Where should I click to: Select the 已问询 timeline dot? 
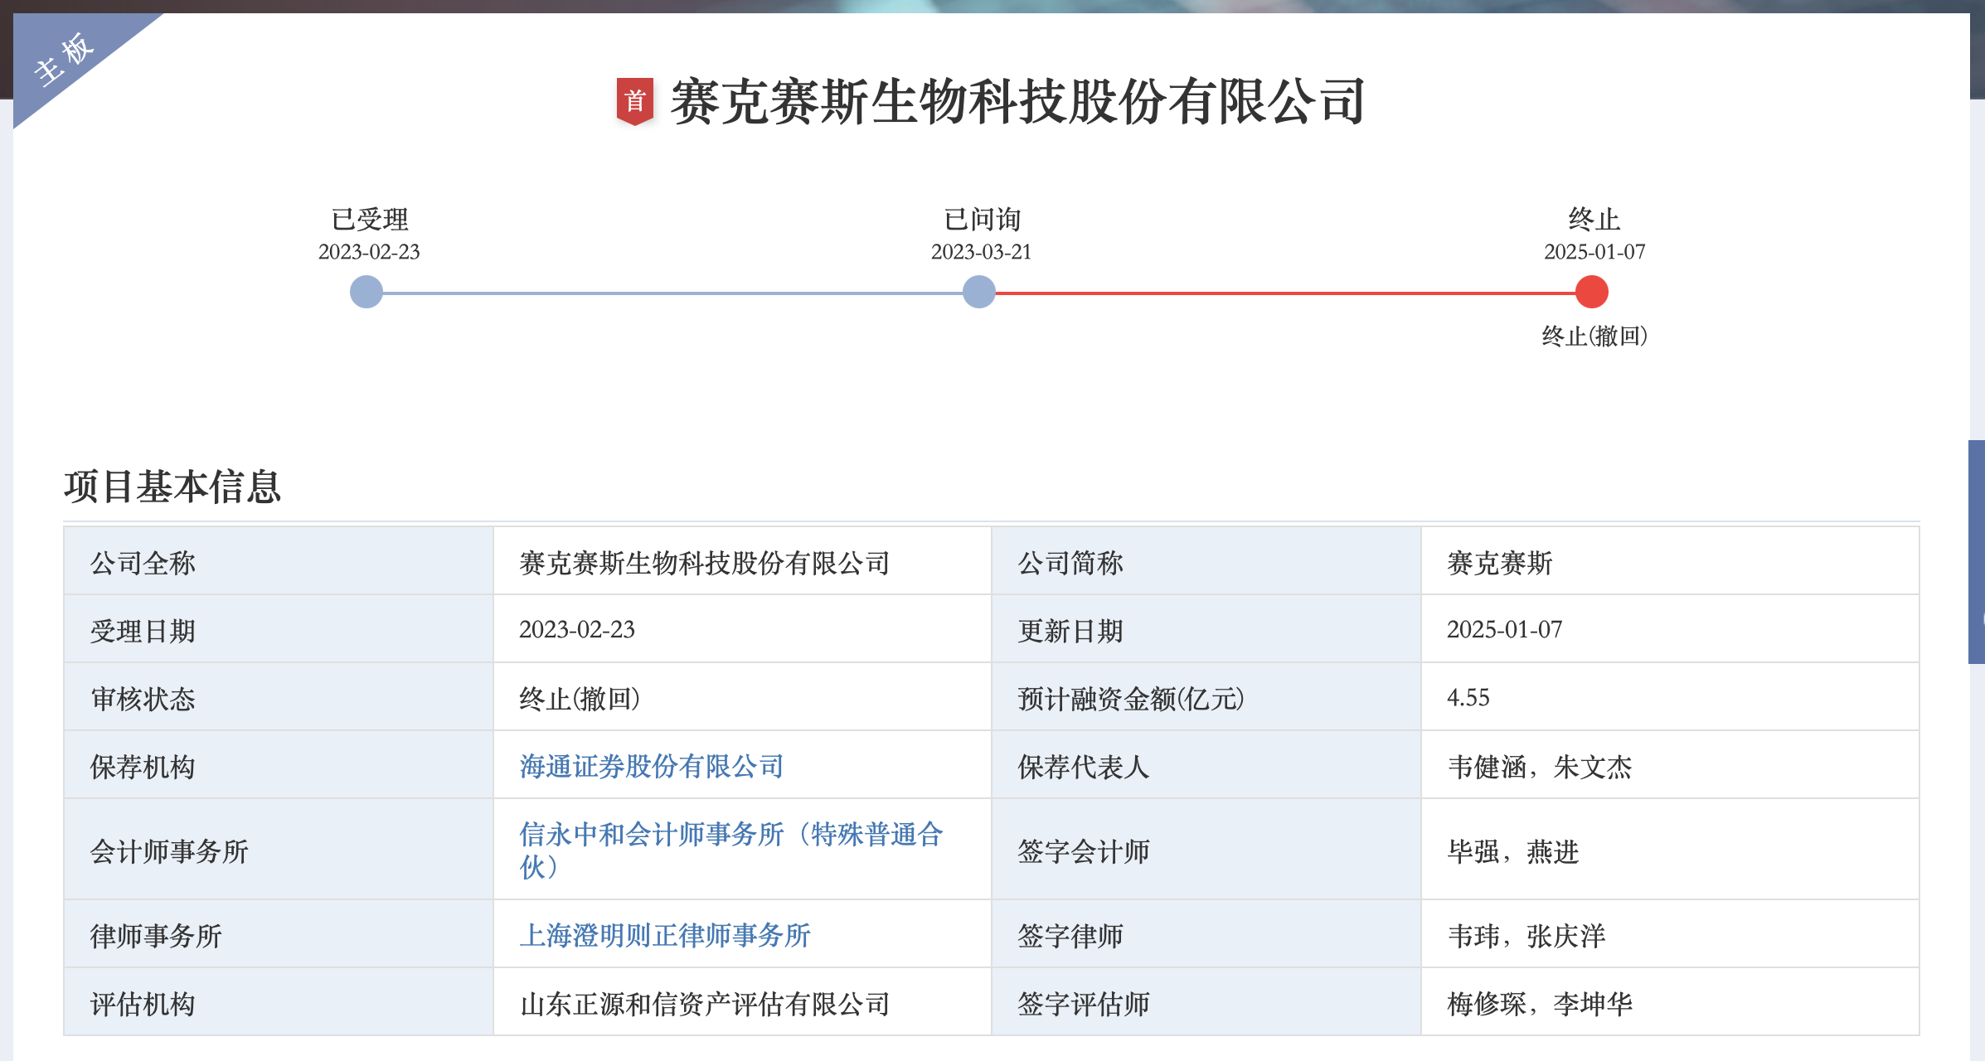(979, 292)
